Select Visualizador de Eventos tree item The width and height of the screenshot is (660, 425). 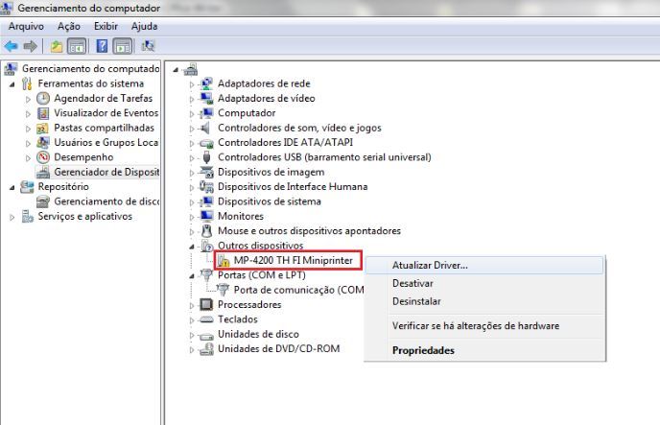tap(106, 113)
